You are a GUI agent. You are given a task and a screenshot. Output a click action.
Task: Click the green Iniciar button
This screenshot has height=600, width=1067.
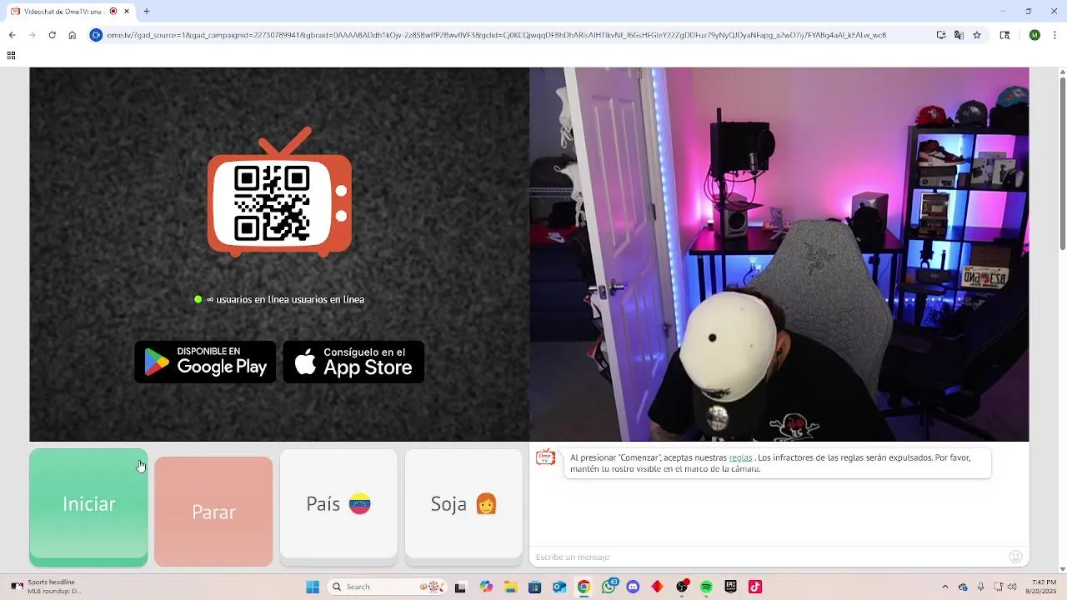(88, 507)
